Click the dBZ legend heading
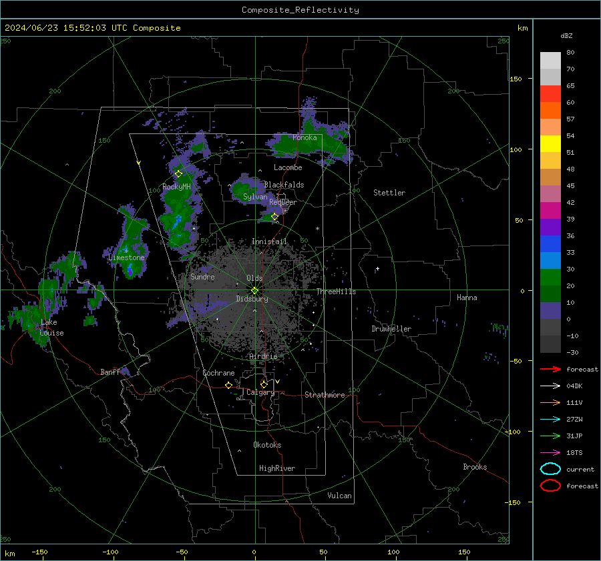601x561 pixels. [x=566, y=35]
